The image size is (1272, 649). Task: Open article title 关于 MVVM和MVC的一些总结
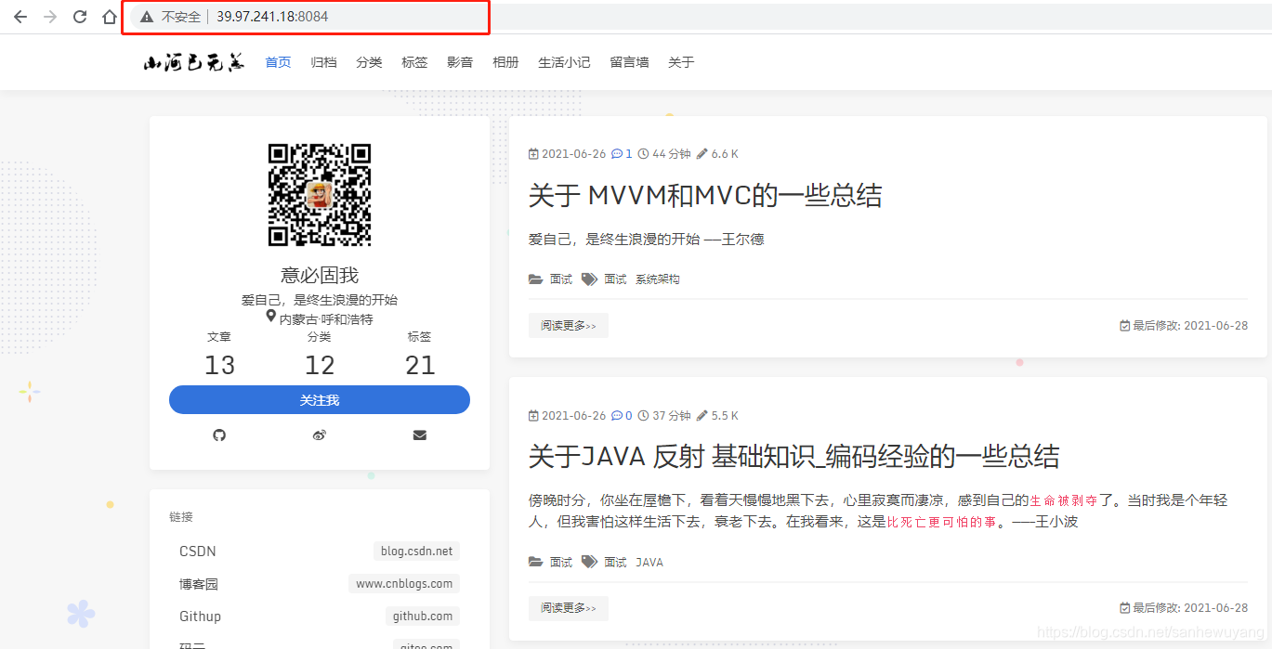[x=705, y=196]
